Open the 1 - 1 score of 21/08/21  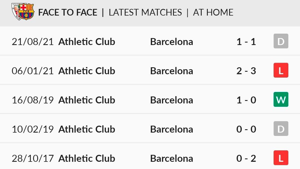click(x=246, y=42)
